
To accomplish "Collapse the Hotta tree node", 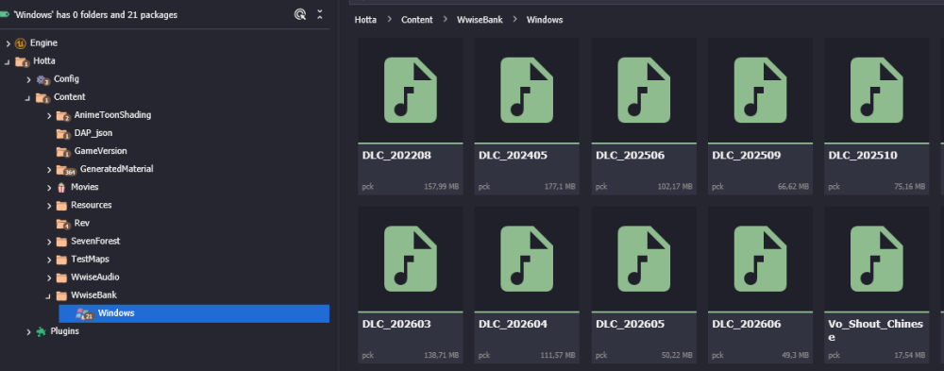I will point(8,61).
